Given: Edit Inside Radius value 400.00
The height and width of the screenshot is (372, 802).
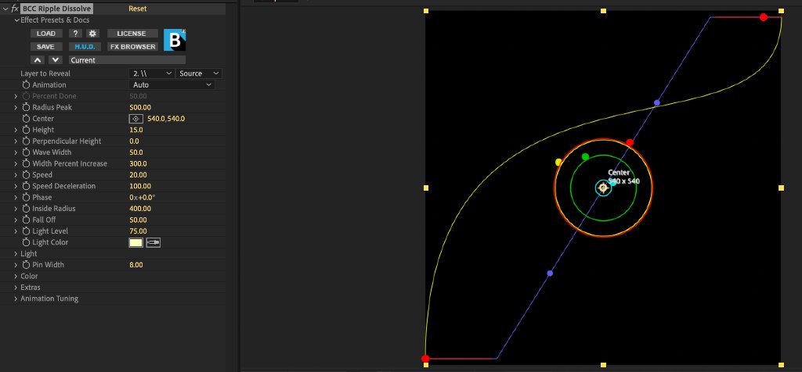Looking at the screenshot, I should 140,208.
